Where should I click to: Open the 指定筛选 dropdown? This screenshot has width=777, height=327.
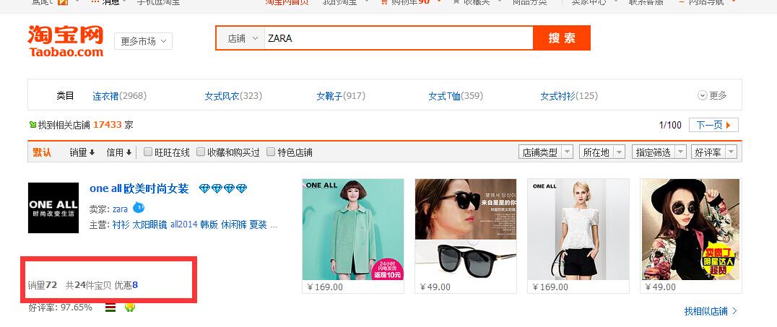click(659, 152)
